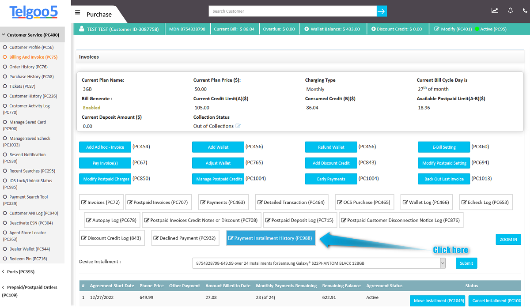The height and width of the screenshot is (308, 530).
Task: Open OCS Purchase (PC465) tab
Action: click(364, 203)
